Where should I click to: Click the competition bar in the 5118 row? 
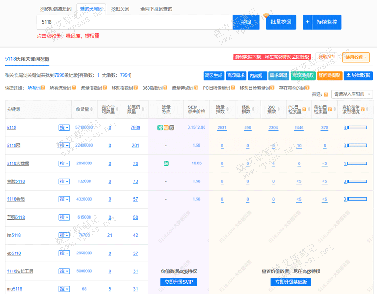coord(356,128)
